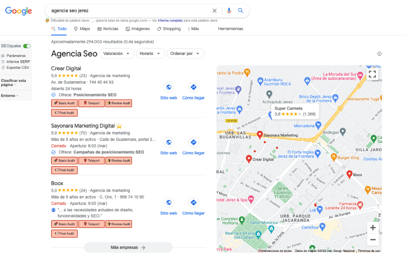
Task: Click Boox's Sitio web globe icon
Action: point(169,203)
